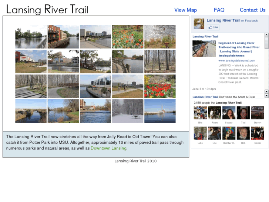The image size is (269, 202).
Task: Click the feed scrollbar up arrow
Action: click(266, 35)
